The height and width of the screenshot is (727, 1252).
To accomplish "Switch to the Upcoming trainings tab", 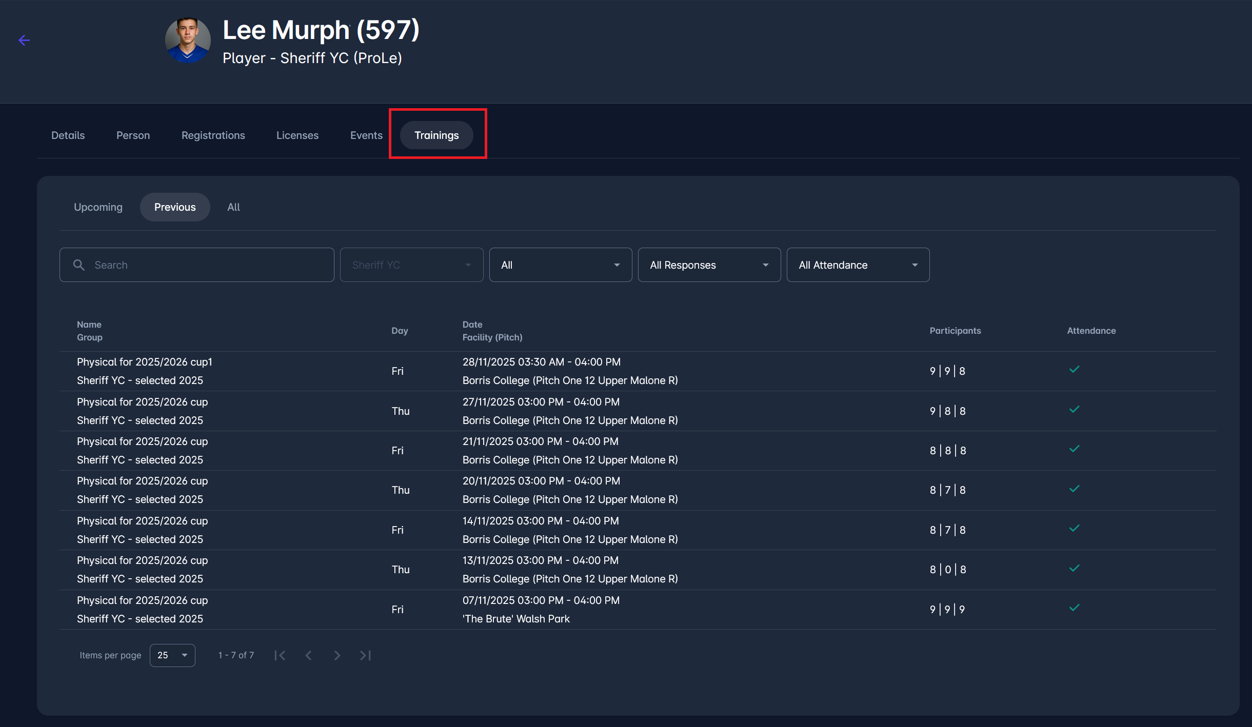I will [x=98, y=207].
